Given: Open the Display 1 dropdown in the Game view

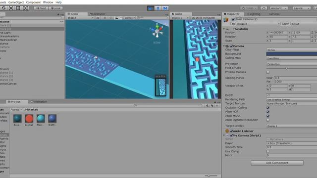Looking at the screenshot, I should [180, 18].
